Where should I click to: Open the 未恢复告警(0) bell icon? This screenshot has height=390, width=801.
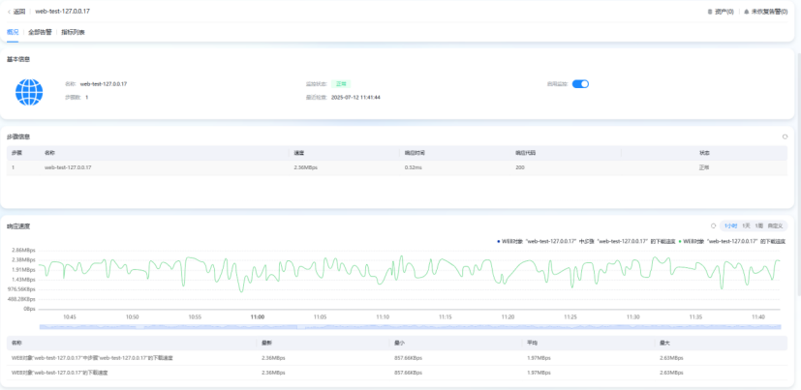click(747, 12)
